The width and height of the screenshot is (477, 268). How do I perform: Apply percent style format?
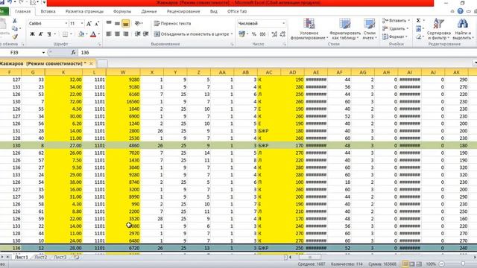tap(254, 34)
